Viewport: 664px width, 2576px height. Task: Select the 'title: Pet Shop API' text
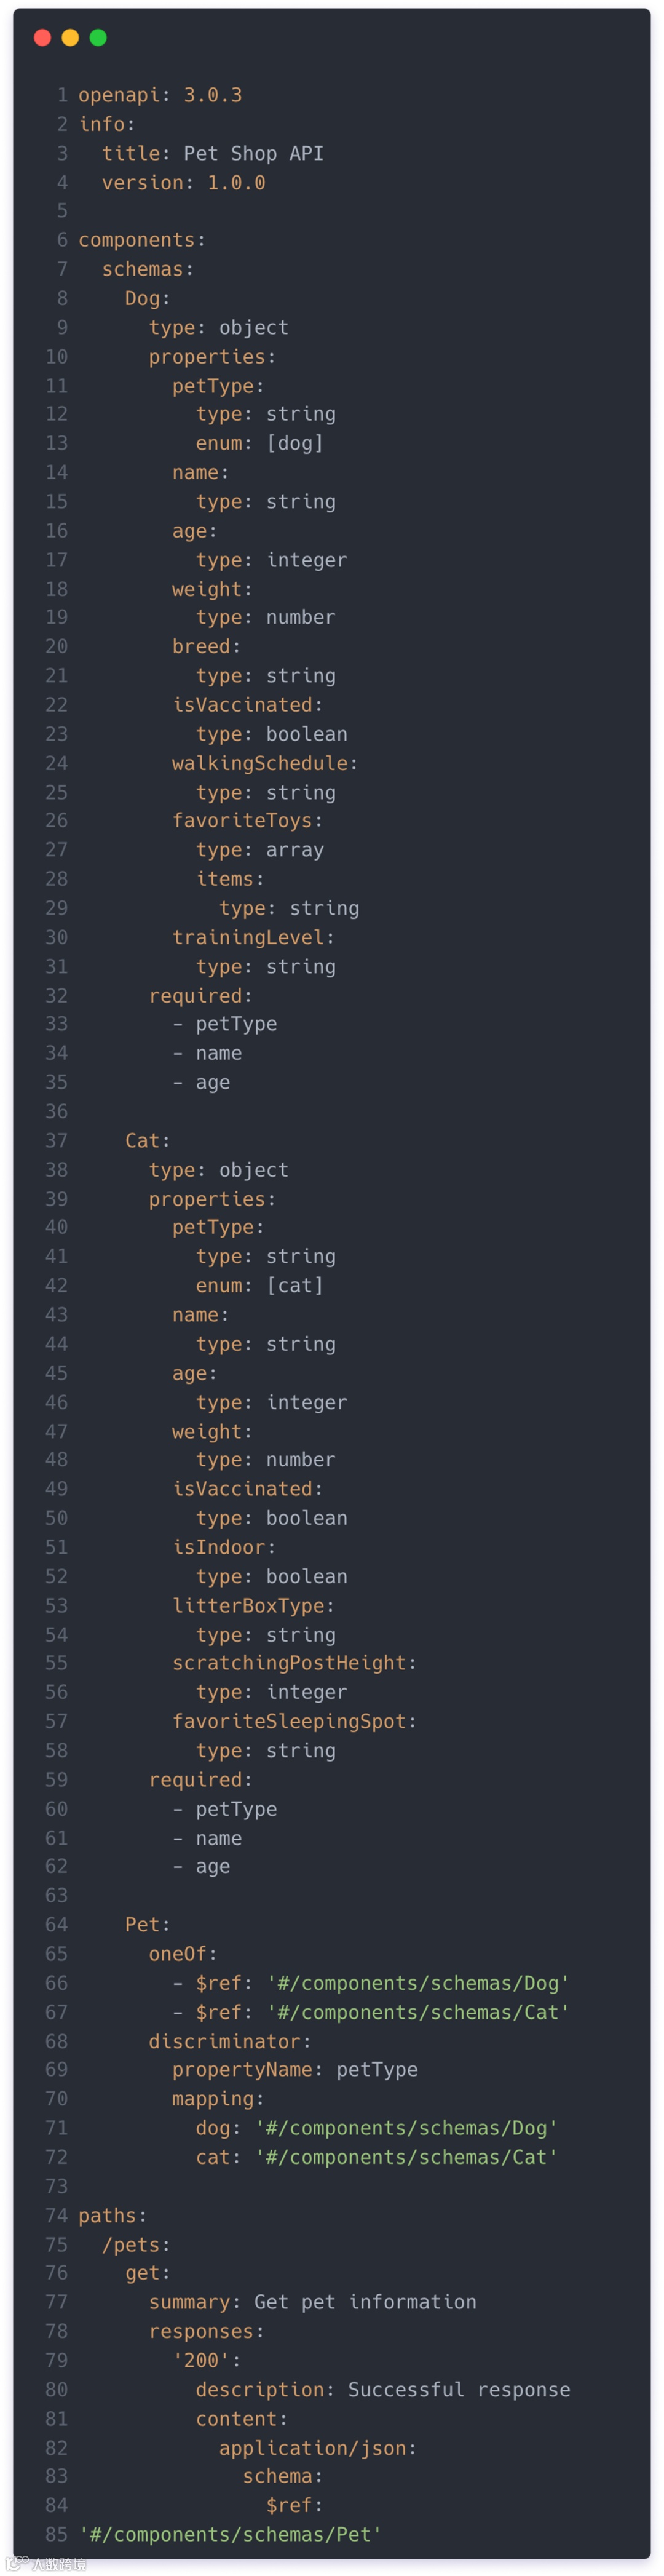point(212,153)
